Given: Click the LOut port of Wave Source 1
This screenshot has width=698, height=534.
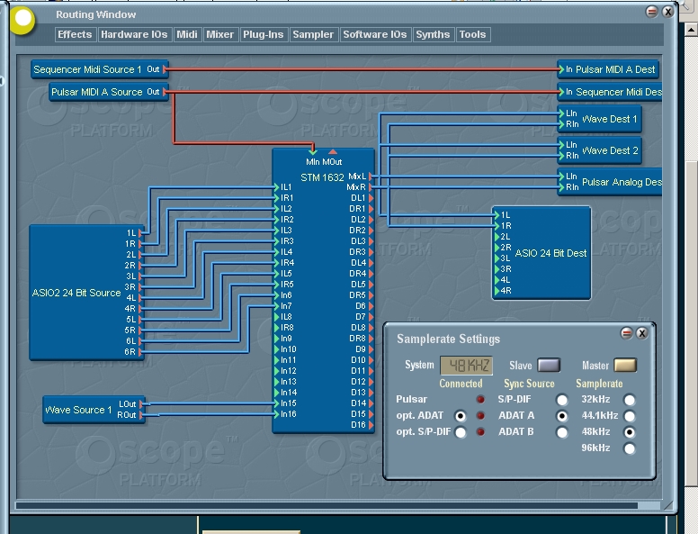Looking at the screenshot, I should coord(141,404).
